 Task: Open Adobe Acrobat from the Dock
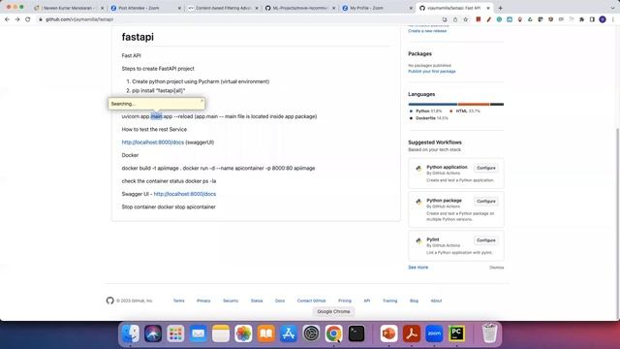pyautogui.click(x=412, y=333)
